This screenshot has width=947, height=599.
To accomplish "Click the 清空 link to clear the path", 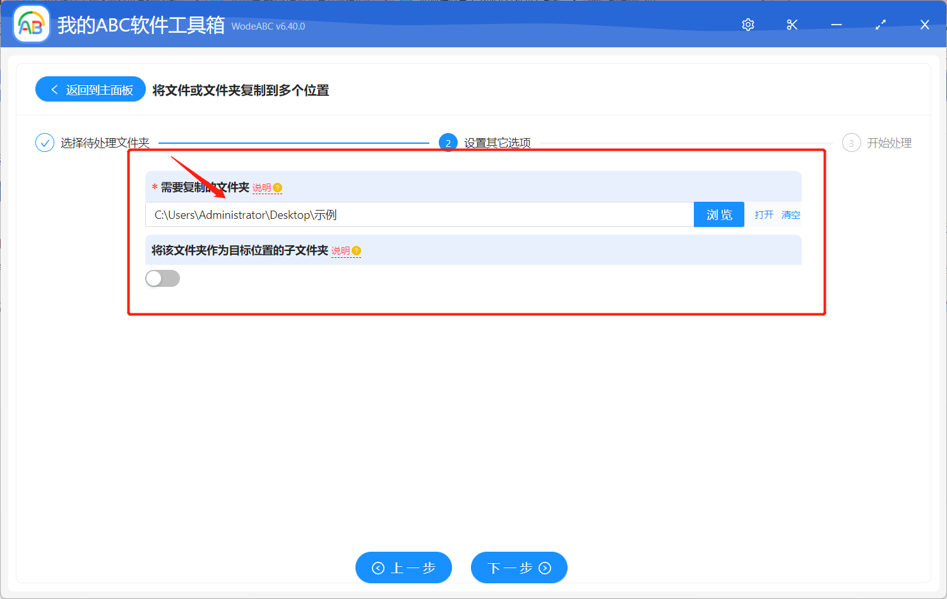I will (x=790, y=214).
